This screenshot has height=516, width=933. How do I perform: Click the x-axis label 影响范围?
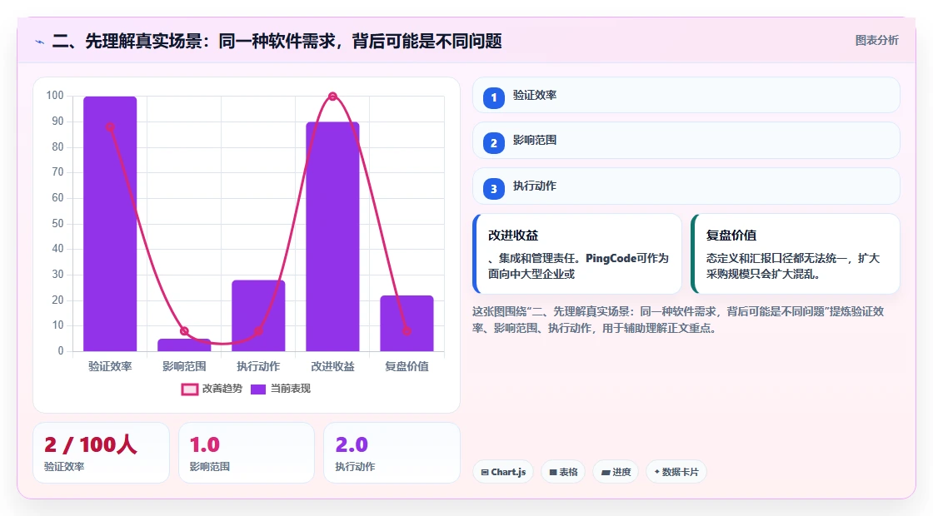[x=184, y=366]
